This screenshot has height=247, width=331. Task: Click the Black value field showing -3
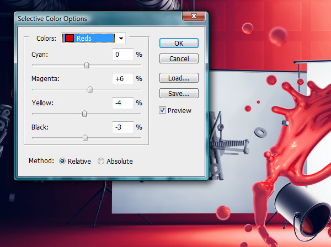123,127
